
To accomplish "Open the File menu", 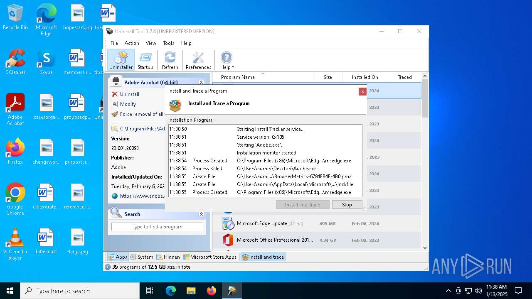I will (114, 43).
